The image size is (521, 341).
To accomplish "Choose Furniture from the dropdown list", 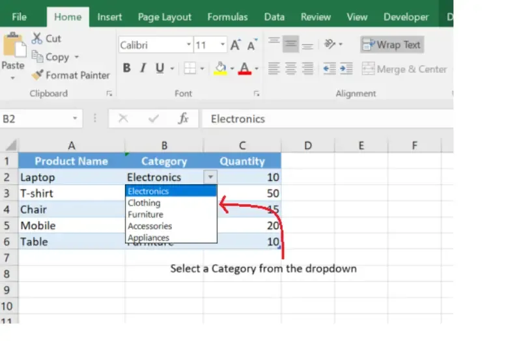I will (171, 215).
